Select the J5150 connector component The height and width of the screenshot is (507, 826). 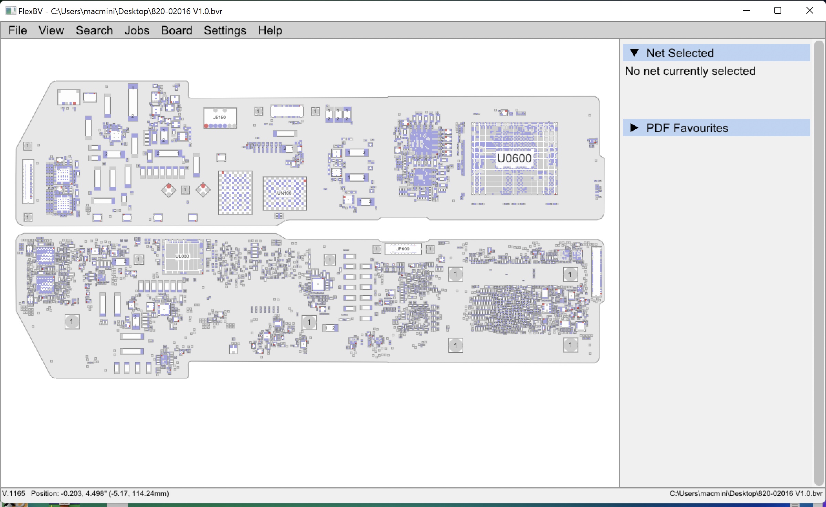click(x=220, y=118)
